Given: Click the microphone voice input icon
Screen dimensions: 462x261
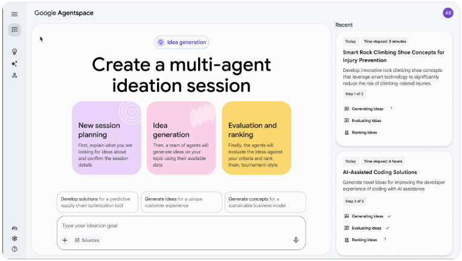Looking at the screenshot, I should (x=296, y=240).
